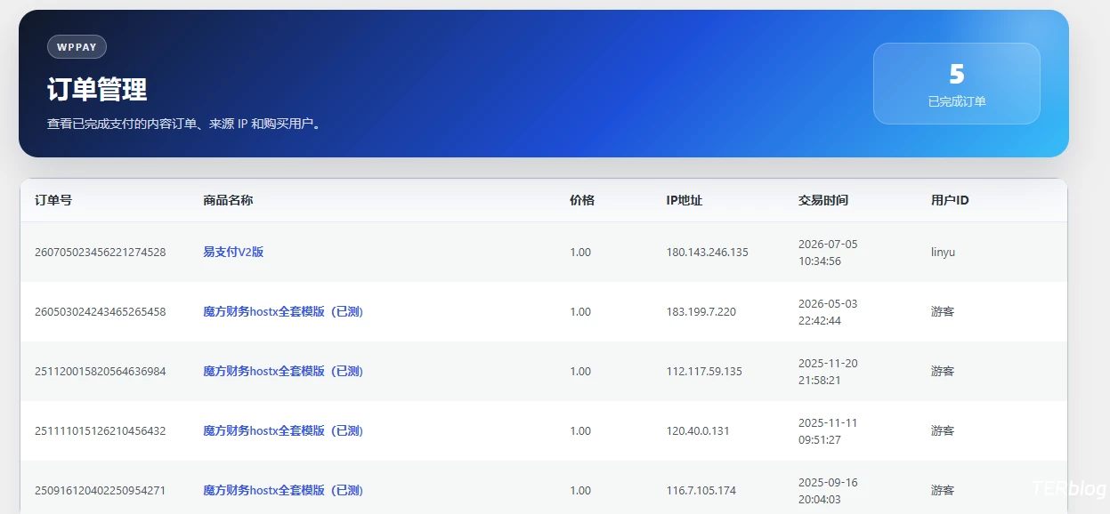The width and height of the screenshot is (1110, 514).
Task: Click the WPPAY badge in header
Action: 77,47
